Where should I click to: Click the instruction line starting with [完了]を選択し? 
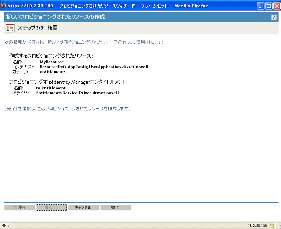68,109
